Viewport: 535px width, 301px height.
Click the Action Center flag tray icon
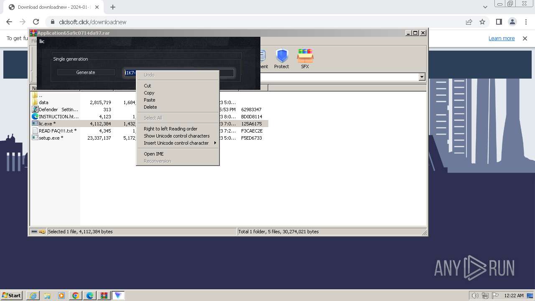point(494,295)
